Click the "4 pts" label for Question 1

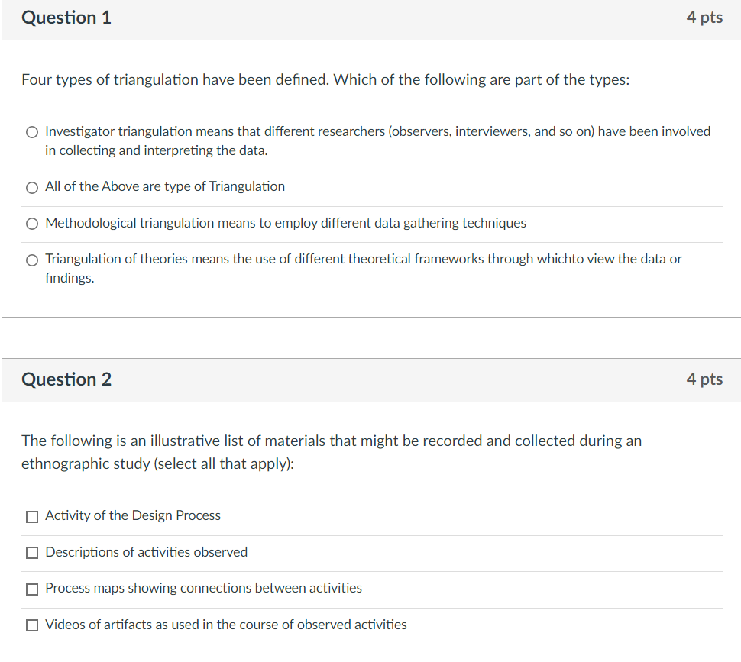pos(705,17)
